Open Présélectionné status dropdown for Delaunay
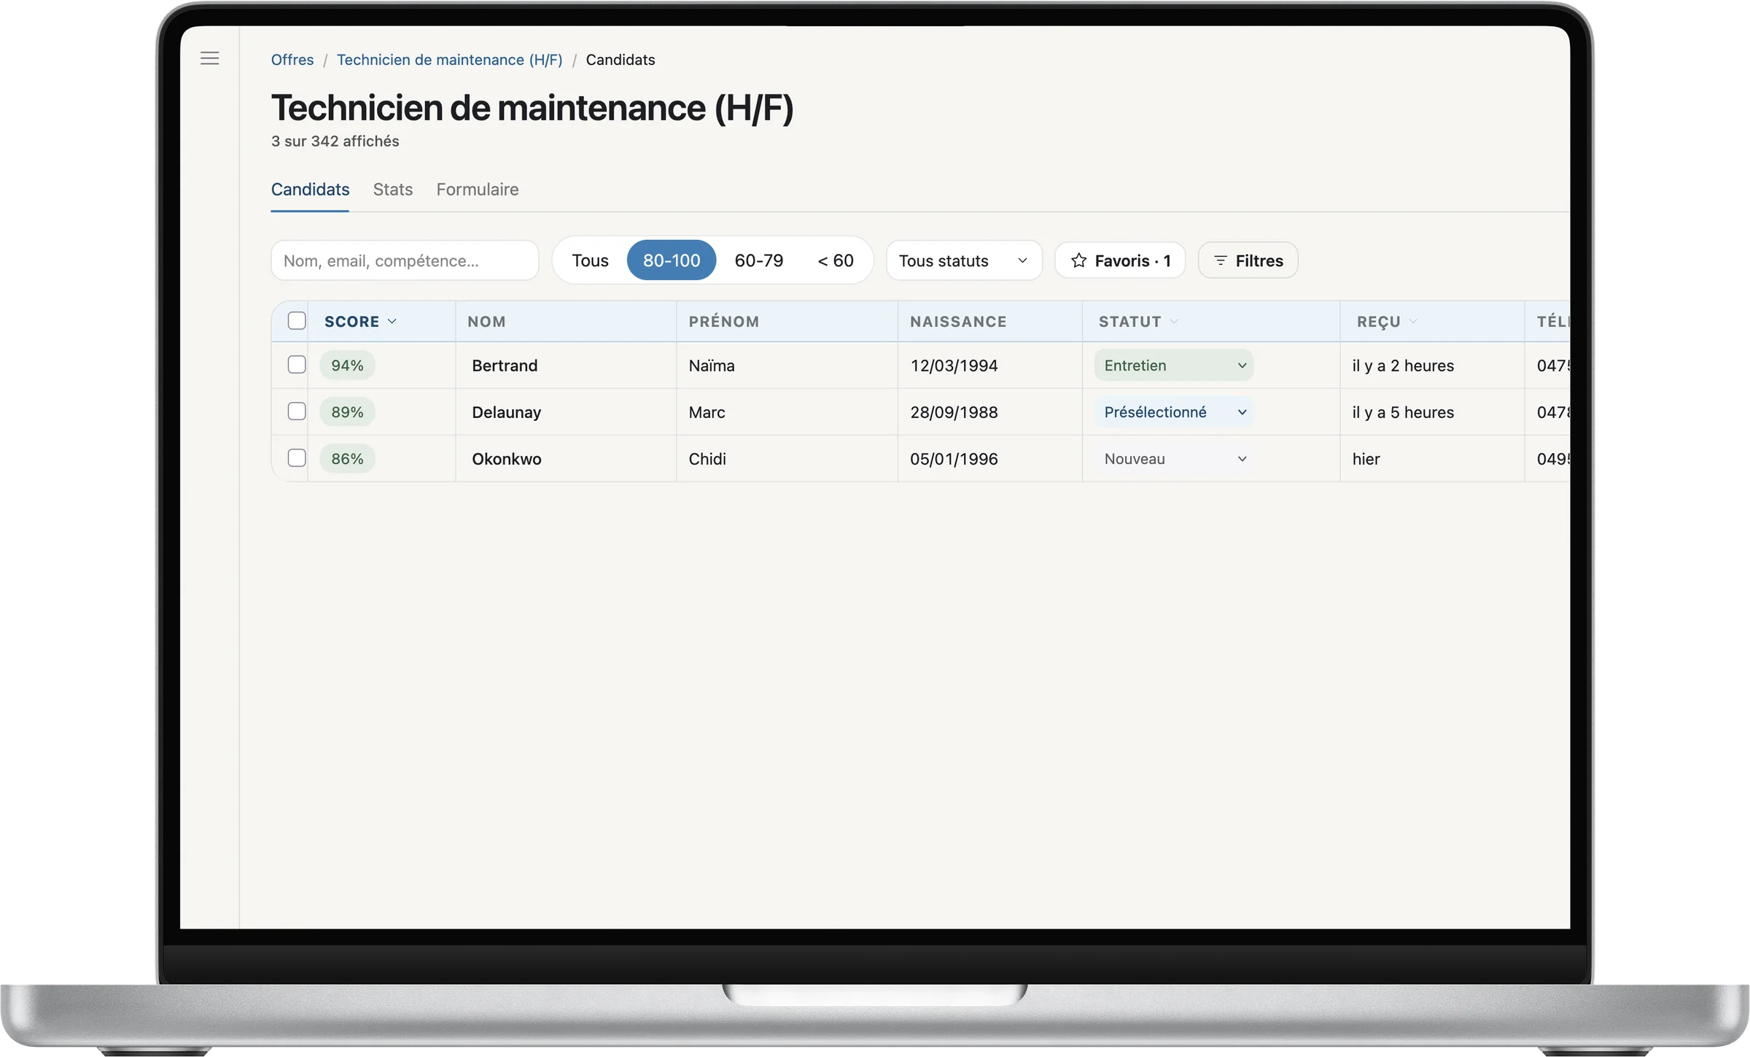Viewport: 1750px width, 1057px height. (1174, 411)
